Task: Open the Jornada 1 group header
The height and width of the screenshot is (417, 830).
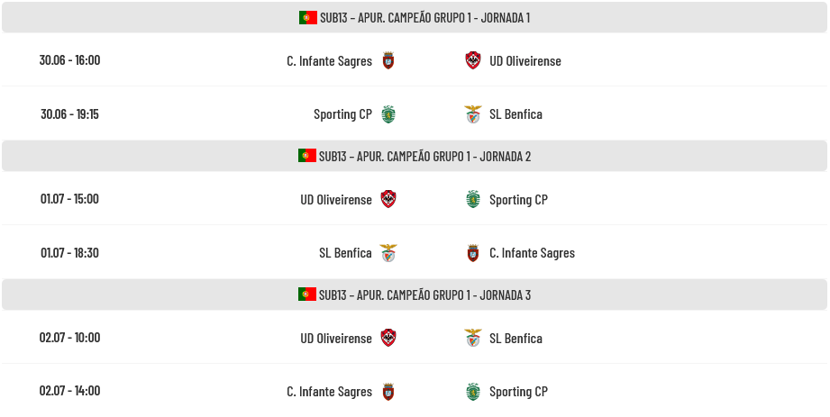Action: click(x=415, y=17)
